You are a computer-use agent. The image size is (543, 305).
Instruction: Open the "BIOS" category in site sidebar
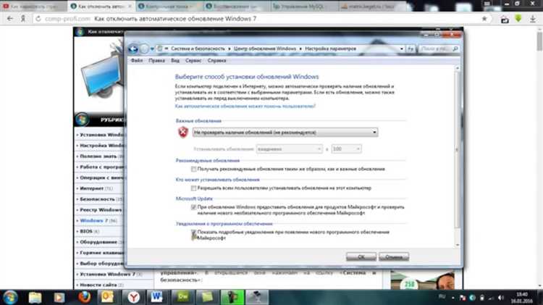[x=86, y=232]
